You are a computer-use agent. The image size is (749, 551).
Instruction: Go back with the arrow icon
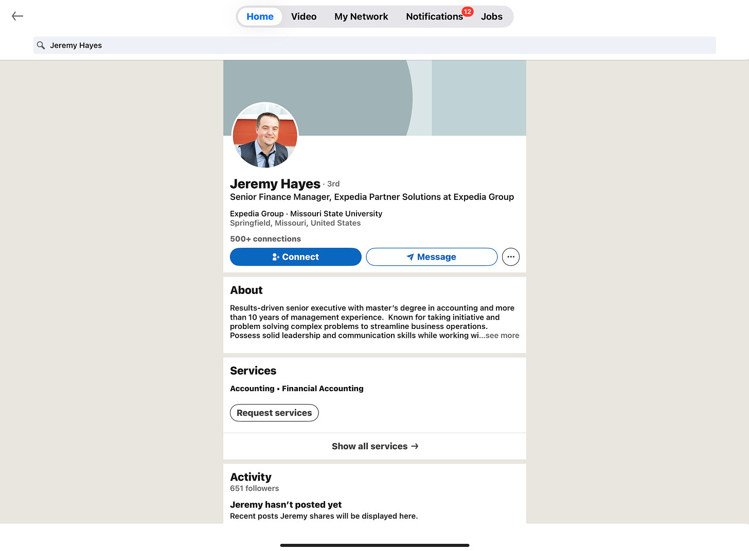click(17, 16)
